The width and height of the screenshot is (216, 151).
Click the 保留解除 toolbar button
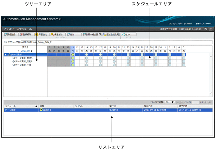pyautogui.click(x=58, y=35)
